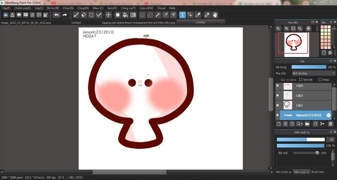This screenshot has width=337, height=180.
Task: Open settings gear of kimanh2312010 layer
Action: pos(328,115)
